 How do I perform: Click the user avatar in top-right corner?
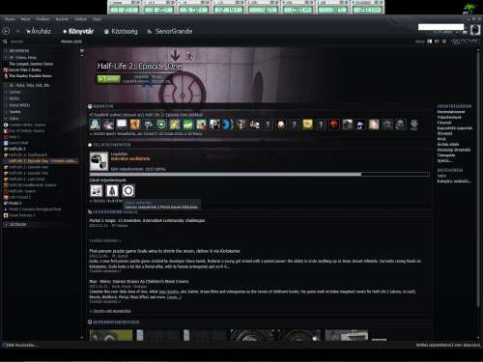(x=475, y=30)
